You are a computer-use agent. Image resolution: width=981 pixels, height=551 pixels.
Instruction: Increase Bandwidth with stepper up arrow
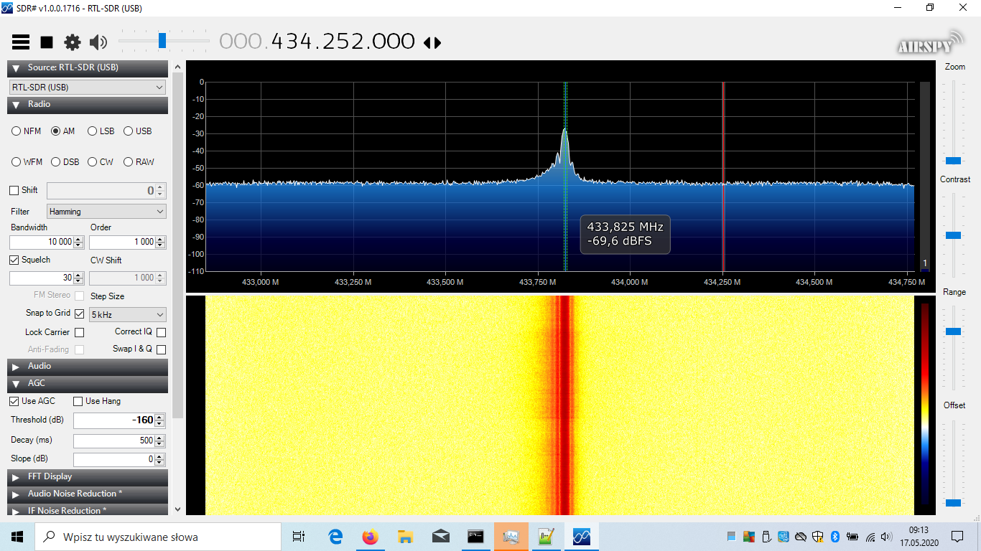[79, 239]
